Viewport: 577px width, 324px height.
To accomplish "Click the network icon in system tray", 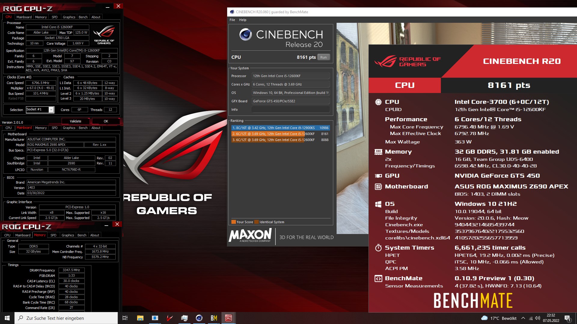I will (x=531, y=318).
